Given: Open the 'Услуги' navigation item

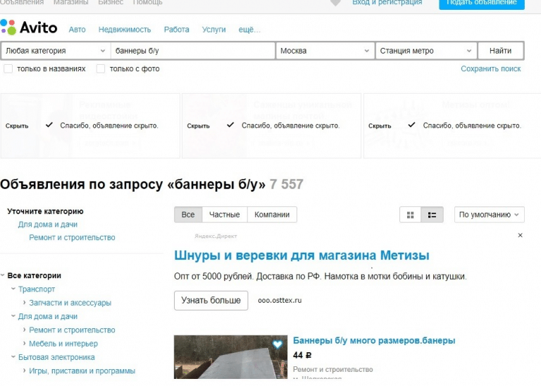Looking at the screenshot, I should [214, 30].
